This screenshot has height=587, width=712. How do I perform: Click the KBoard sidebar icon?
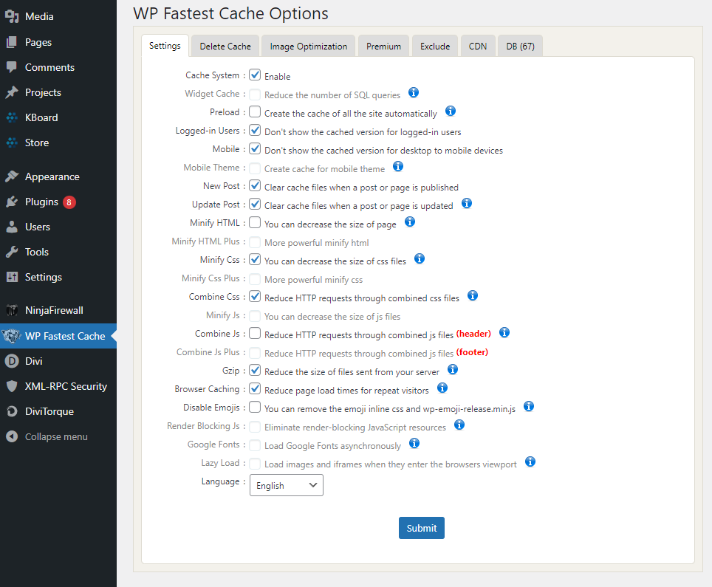(12, 117)
